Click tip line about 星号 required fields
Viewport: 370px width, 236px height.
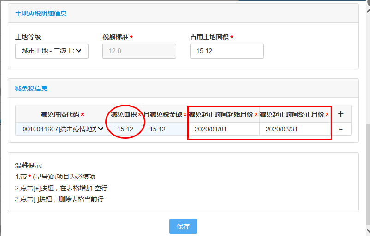pos(55,177)
